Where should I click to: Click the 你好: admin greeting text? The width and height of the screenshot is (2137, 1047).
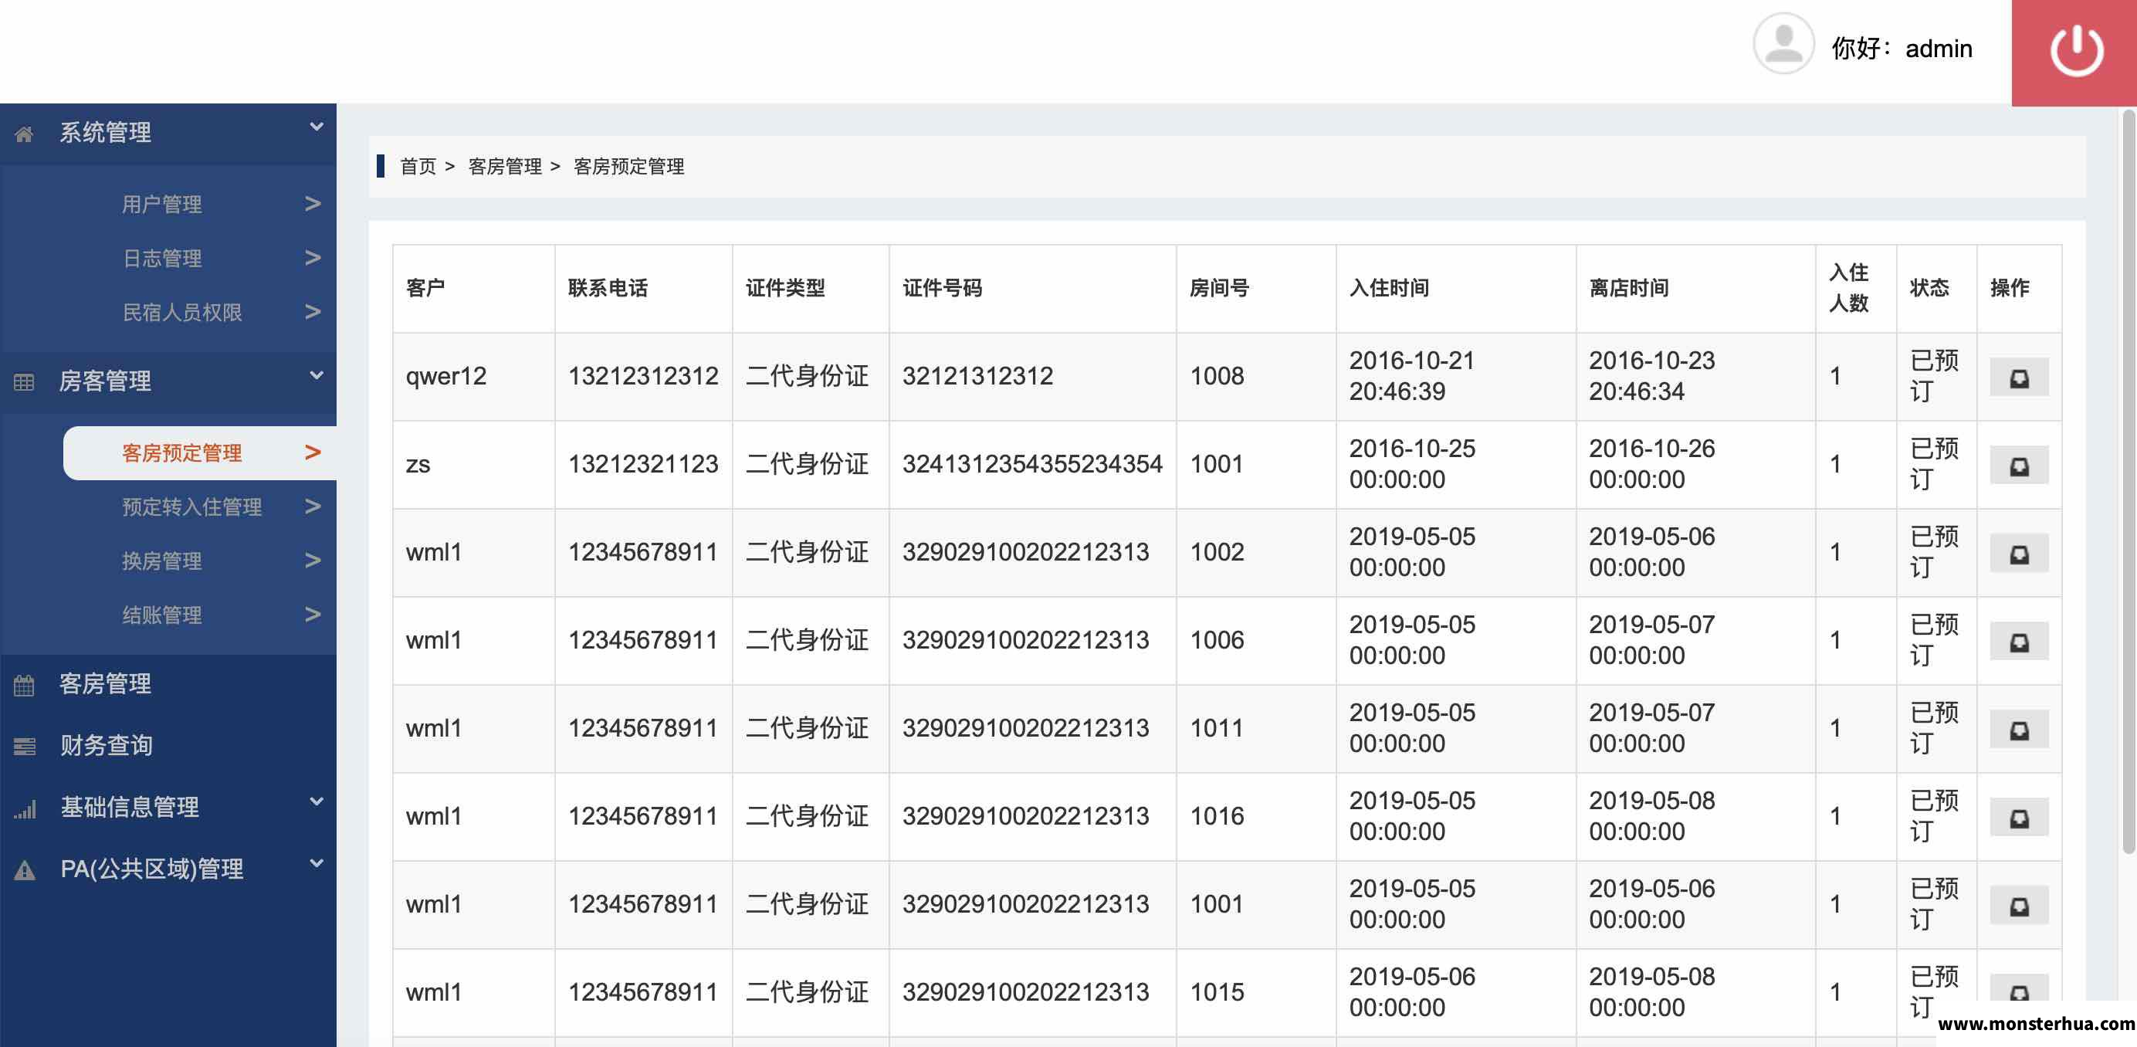(x=1902, y=49)
